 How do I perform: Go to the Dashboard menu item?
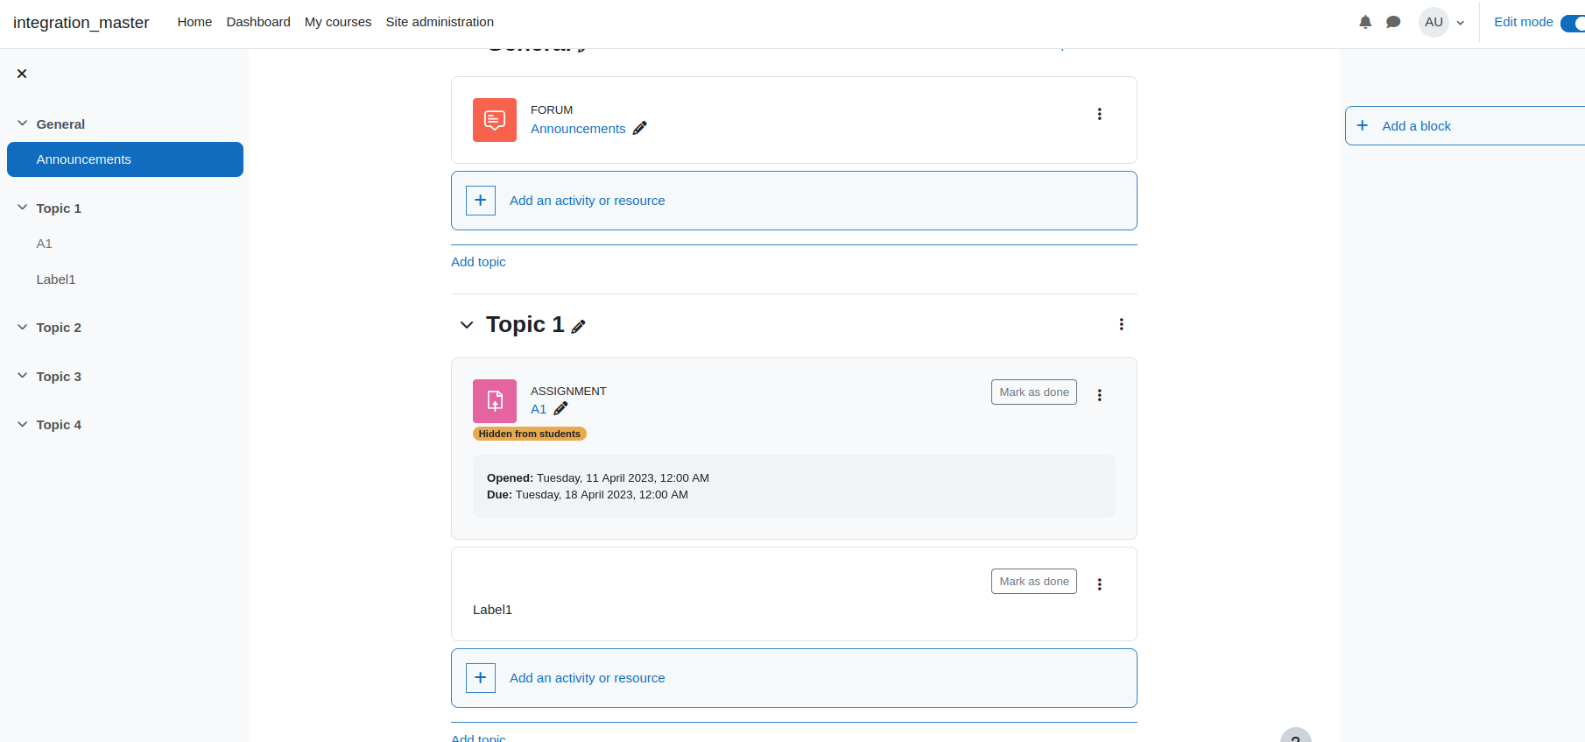[x=258, y=22]
